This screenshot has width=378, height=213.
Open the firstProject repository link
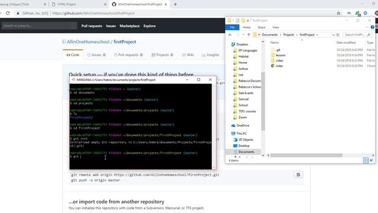(125, 42)
